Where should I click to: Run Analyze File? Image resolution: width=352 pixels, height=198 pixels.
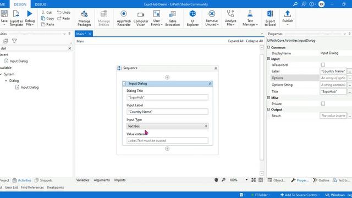coord(230,18)
